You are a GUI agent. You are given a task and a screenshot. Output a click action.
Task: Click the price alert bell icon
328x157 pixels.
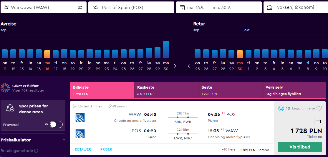click(10, 108)
